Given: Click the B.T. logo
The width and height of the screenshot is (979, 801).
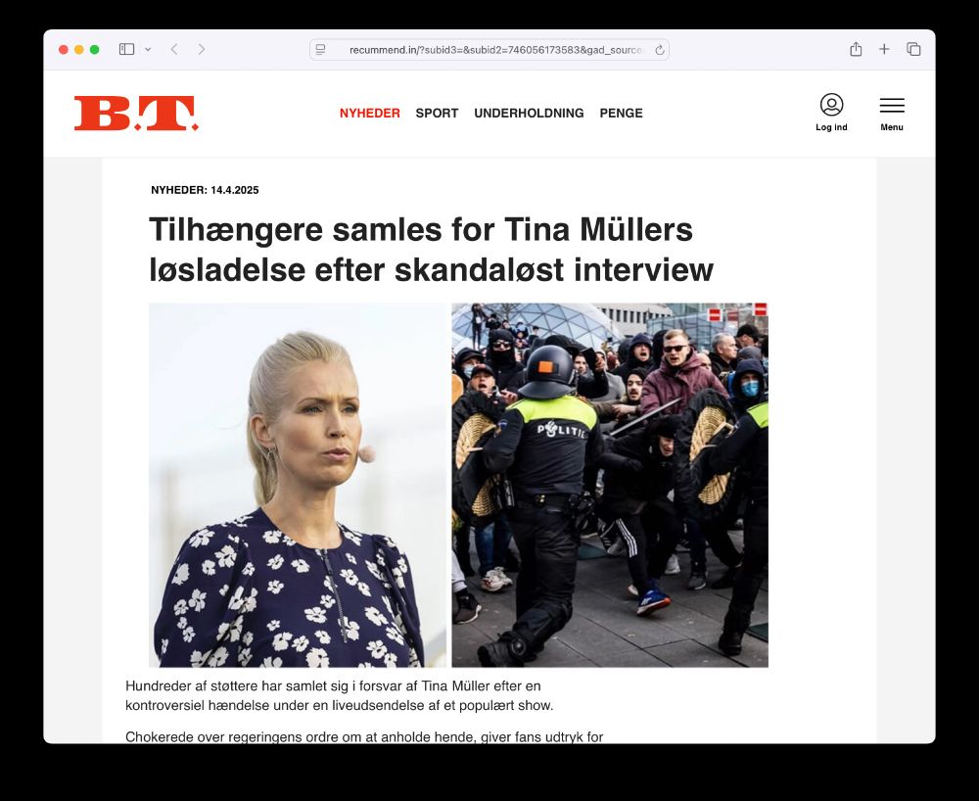Looking at the screenshot, I should coord(136,113).
